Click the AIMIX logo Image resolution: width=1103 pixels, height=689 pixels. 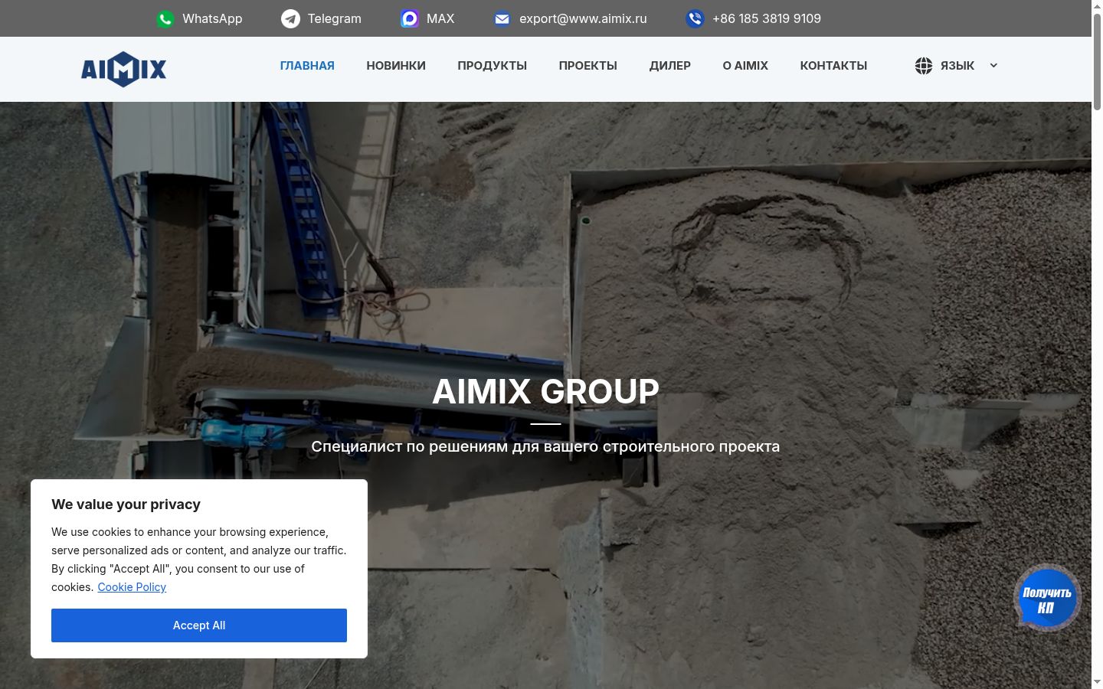click(x=123, y=70)
